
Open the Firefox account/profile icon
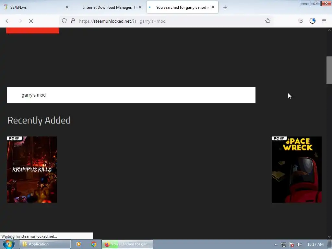click(313, 21)
